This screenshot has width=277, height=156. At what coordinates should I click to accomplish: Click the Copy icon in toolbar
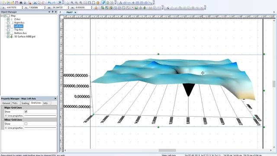pyautogui.click(x=39, y=3)
